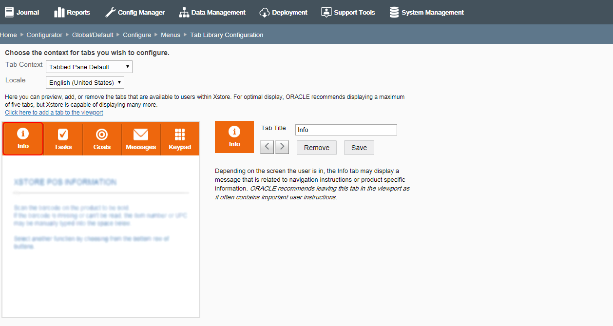Open System Management
Viewport: 613px width, 326px height.
(426, 12)
